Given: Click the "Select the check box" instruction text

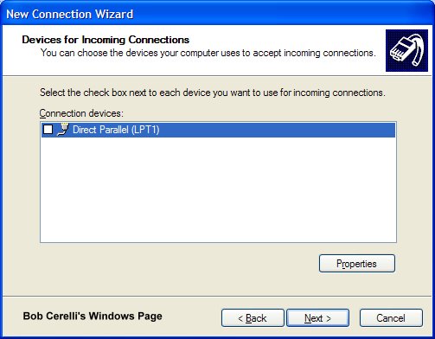Looking at the screenshot, I should 213,93.
